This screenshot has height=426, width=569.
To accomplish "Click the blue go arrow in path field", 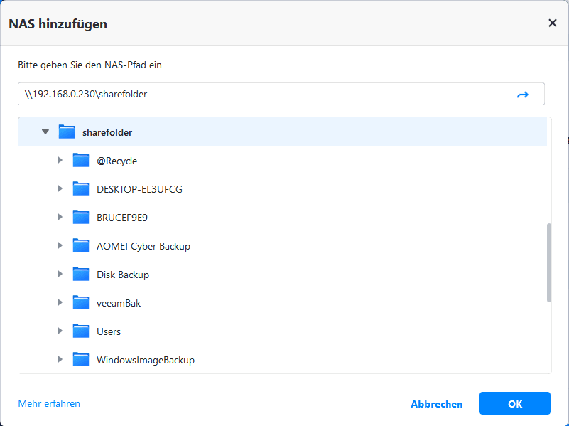I will tap(523, 95).
